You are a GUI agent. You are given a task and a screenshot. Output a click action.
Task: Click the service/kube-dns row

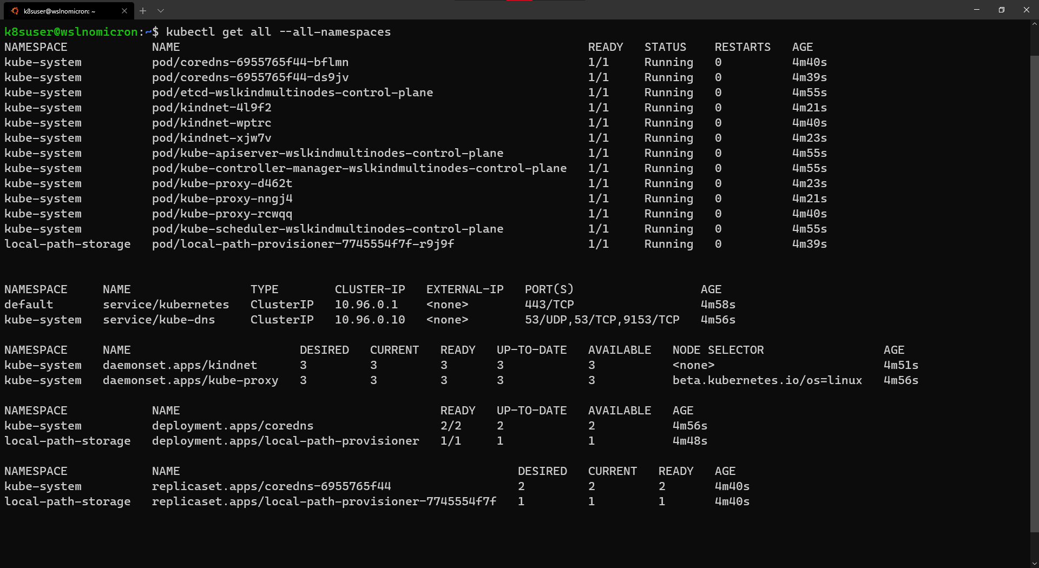pos(159,320)
